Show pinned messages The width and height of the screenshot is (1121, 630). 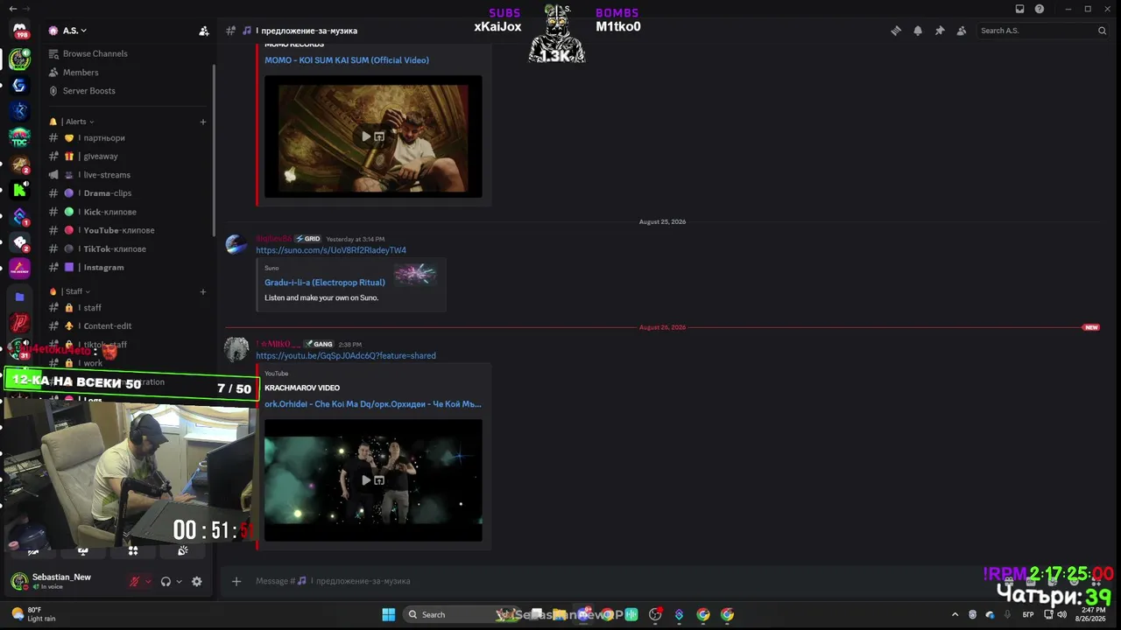pyautogui.click(x=940, y=31)
